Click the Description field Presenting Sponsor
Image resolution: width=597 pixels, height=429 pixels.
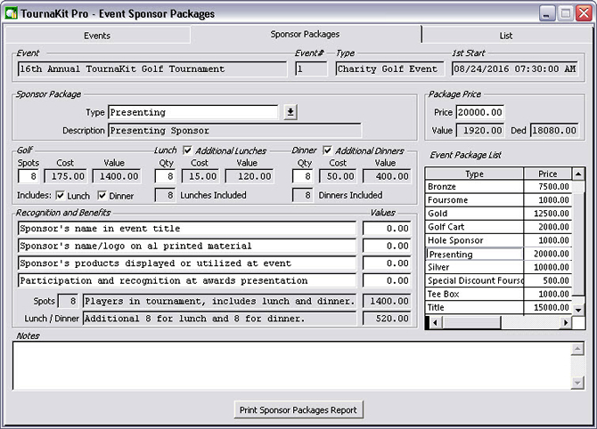234,131
